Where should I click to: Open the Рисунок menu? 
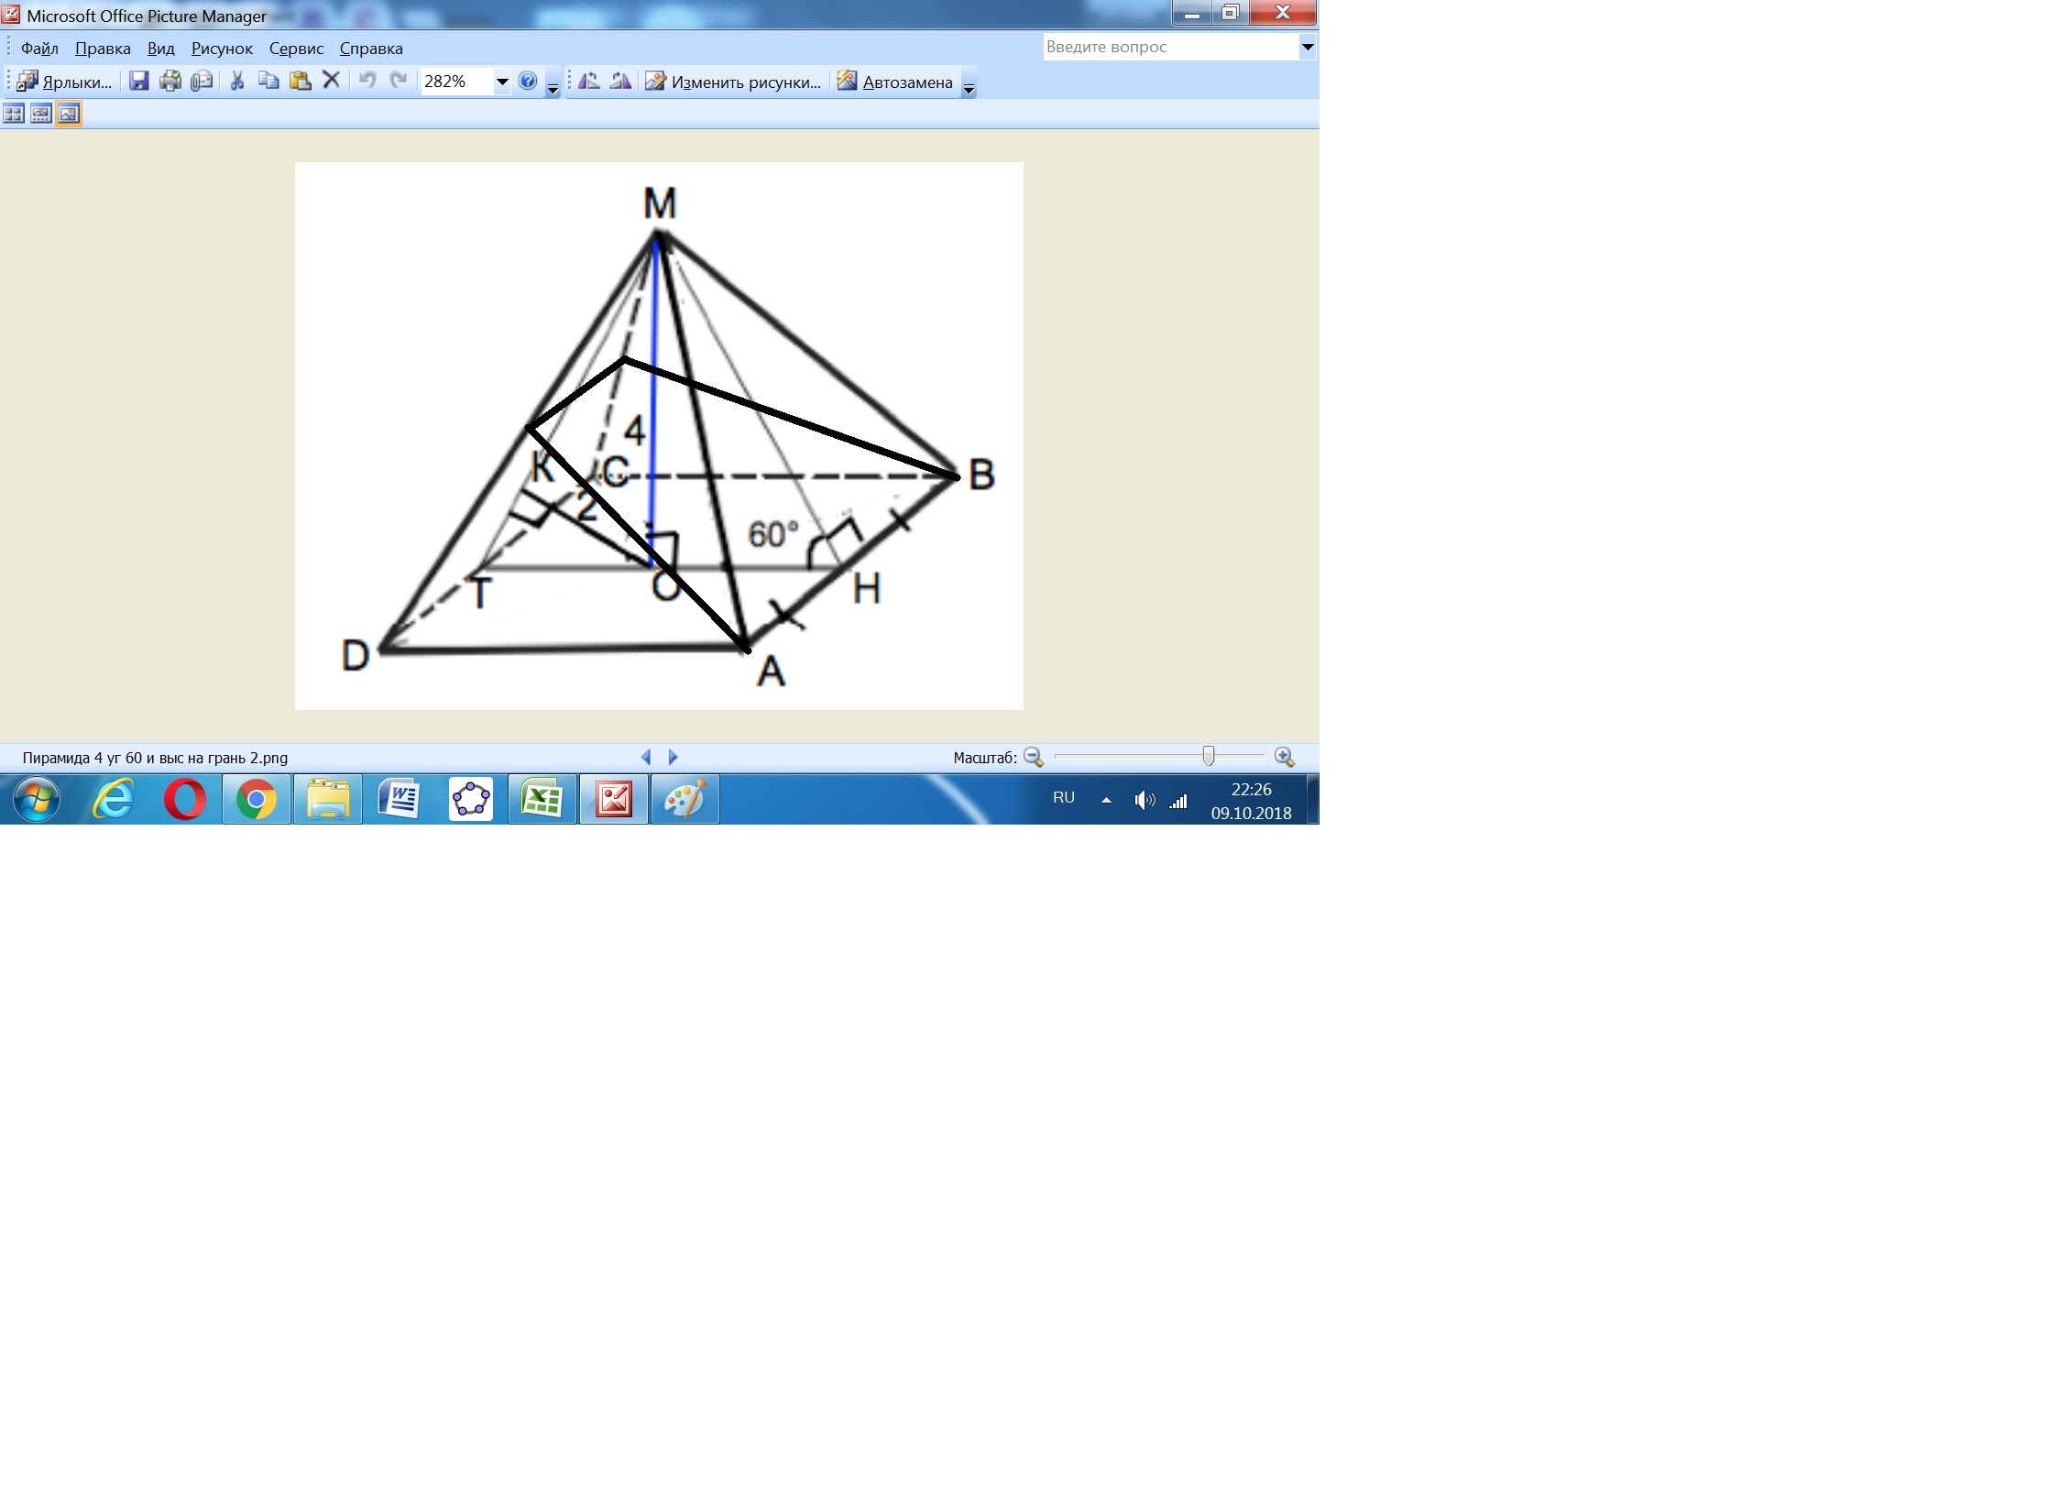click(x=222, y=49)
